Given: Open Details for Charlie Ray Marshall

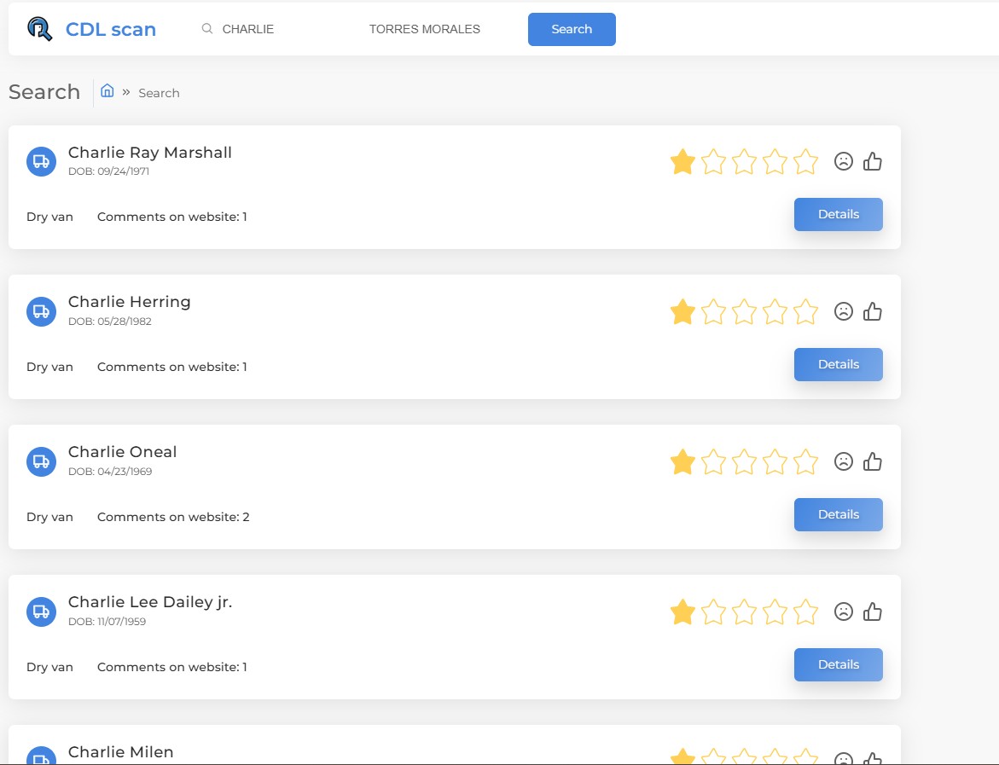Looking at the screenshot, I should pyautogui.click(x=838, y=214).
